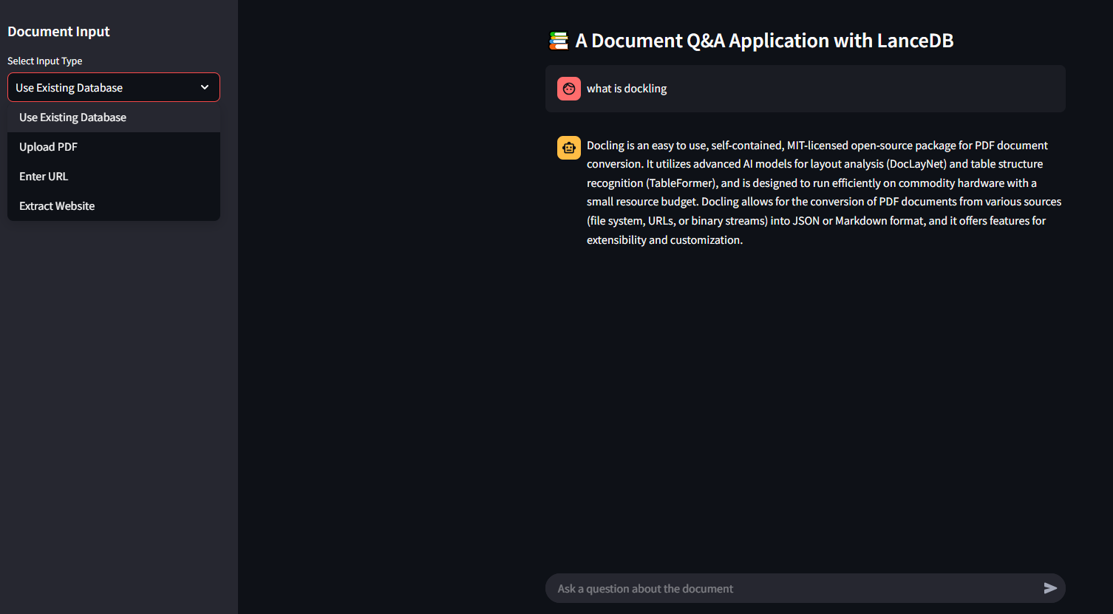1113x614 pixels.
Task: Choose the Use Existing Database list option
Action: coord(72,117)
